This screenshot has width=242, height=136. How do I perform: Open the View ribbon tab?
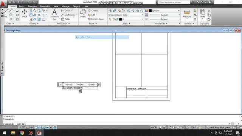click(56, 6)
